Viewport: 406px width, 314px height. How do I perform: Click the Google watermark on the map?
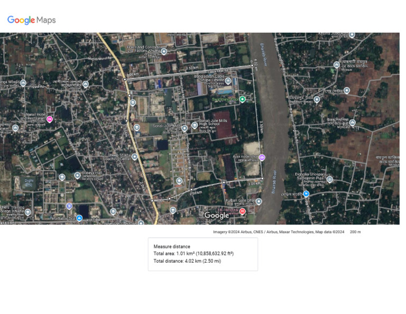(x=217, y=216)
